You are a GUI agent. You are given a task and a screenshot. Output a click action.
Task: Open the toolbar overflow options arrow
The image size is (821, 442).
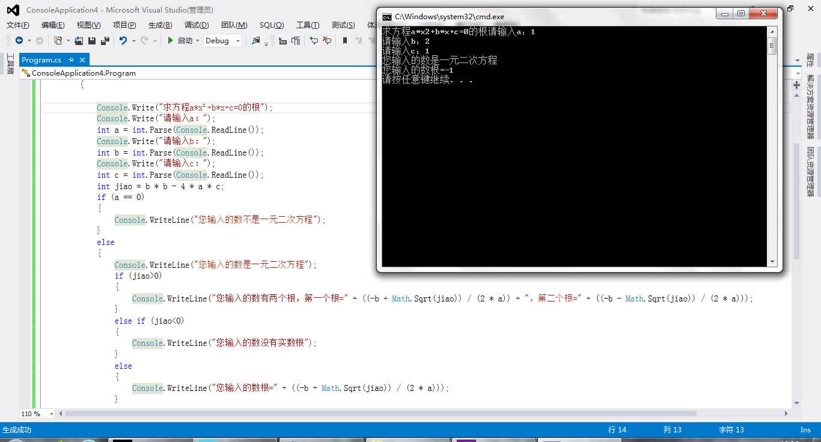pyautogui.click(x=266, y=44)
